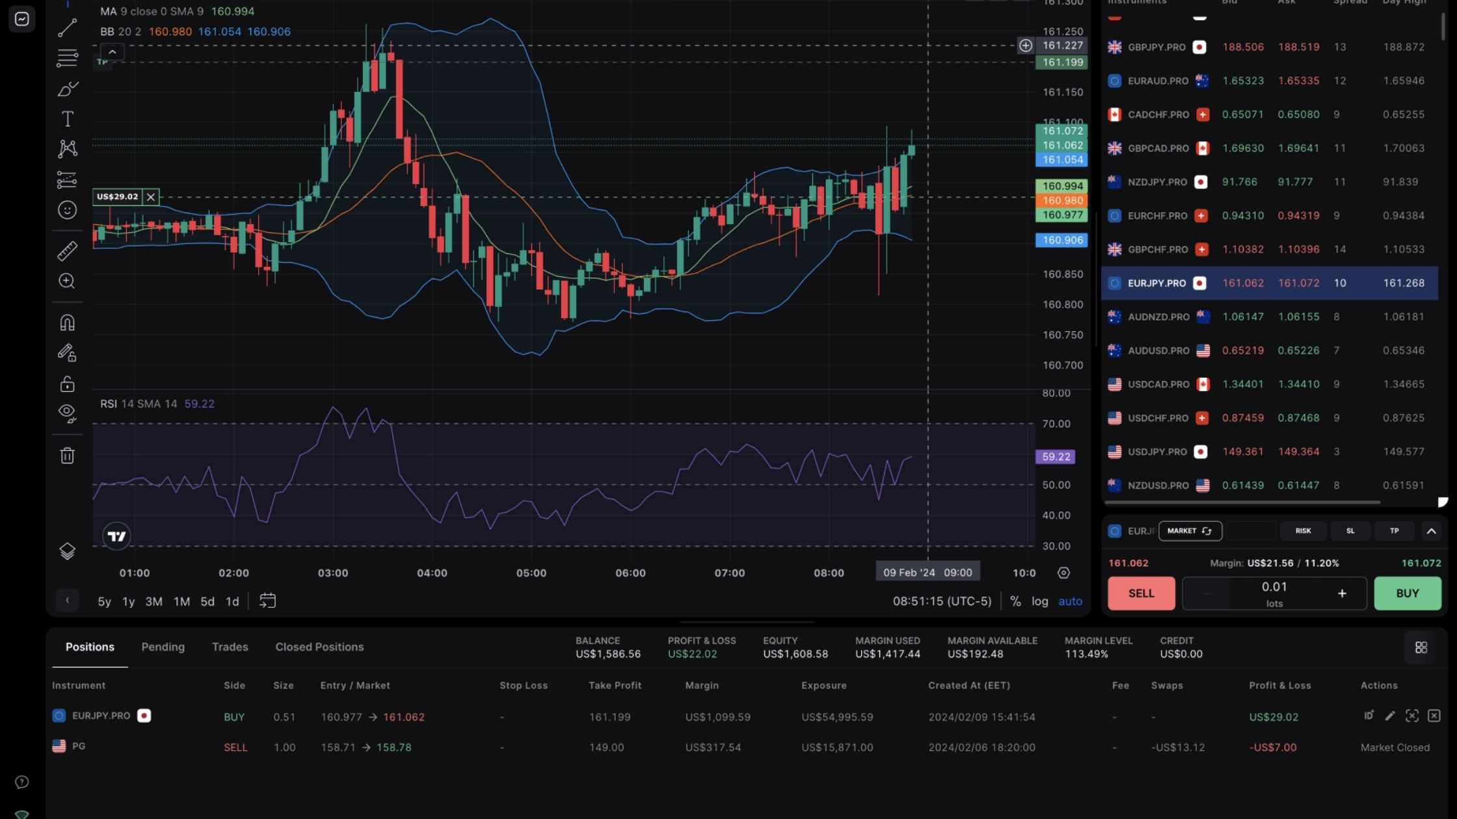Select GBPJPY.PRO in instruments list
This screenshot has height=819, width=1457.
1270,47
